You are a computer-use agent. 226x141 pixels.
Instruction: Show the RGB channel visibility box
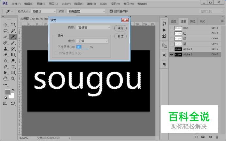point(171,28)
